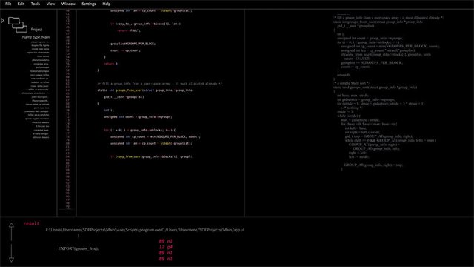The width and height of the screenshot is (474, 267).
Task: Click the down arrow in result panel
Action: 11,253
